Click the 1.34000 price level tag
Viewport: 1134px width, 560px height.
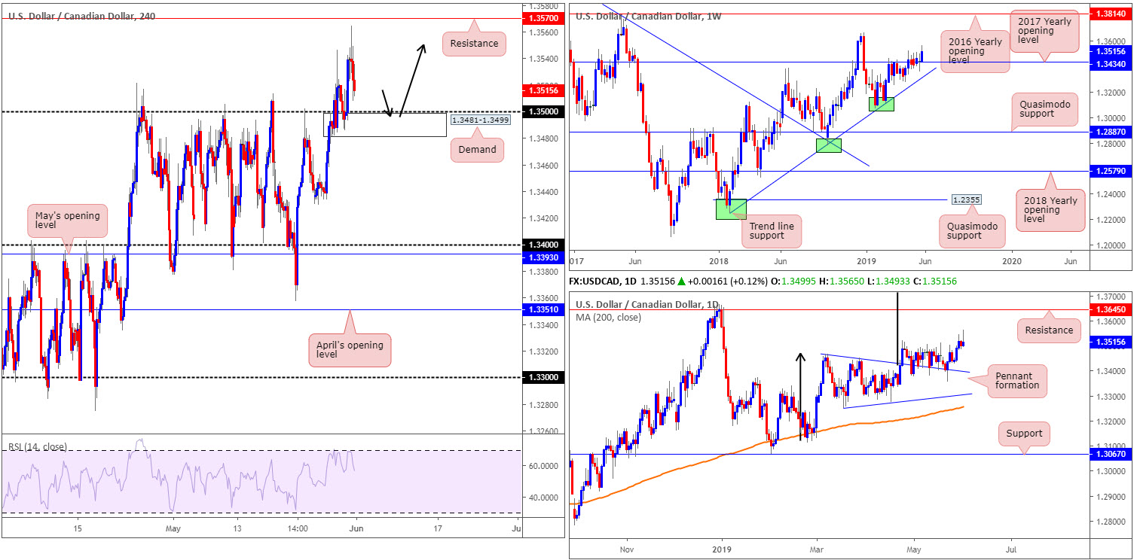point(543,245)
